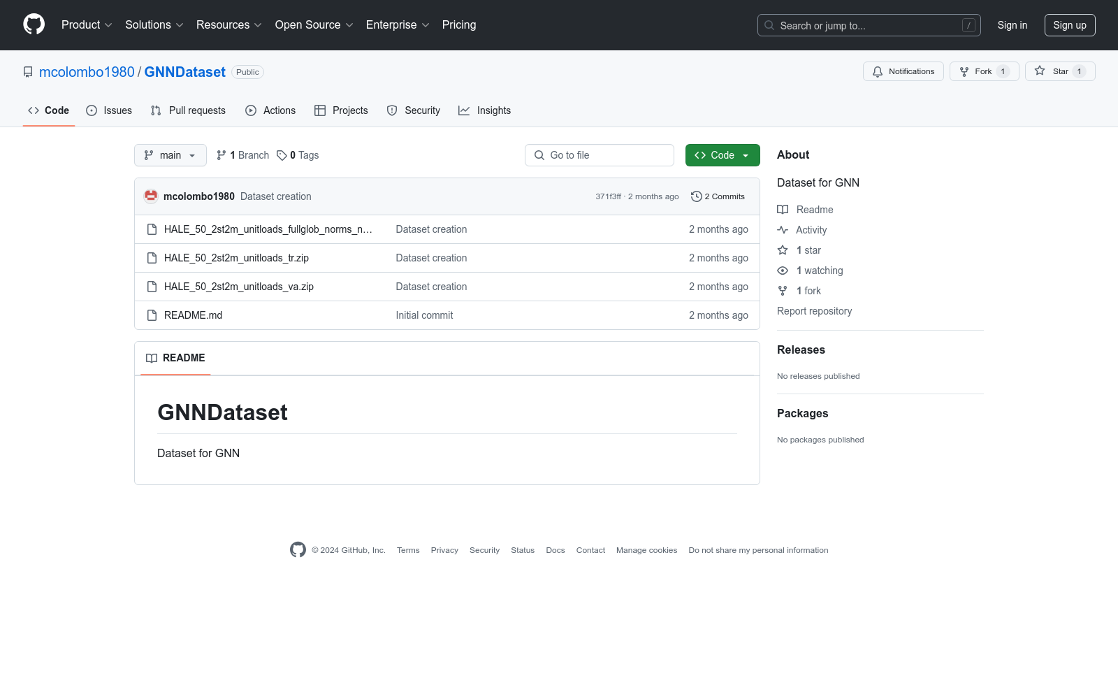
Task: Switch to the Issues tab
Action: (x=109, y=110)
